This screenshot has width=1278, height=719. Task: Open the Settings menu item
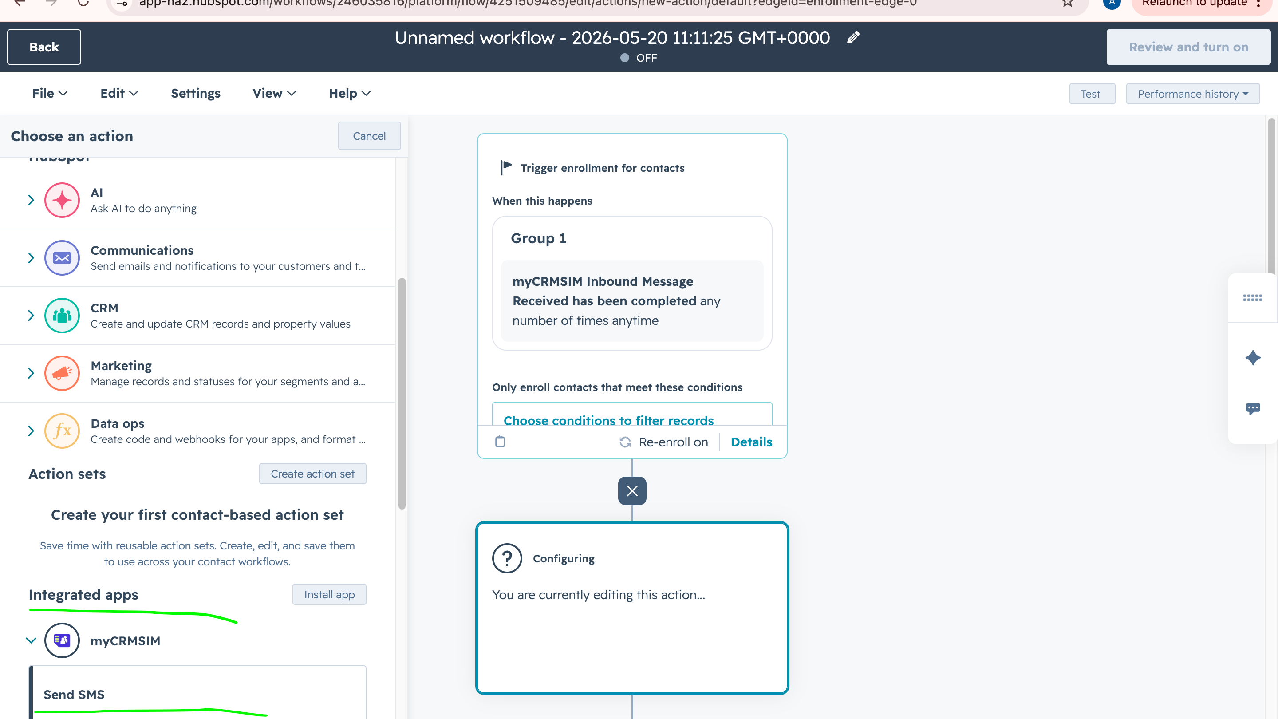pos(195,93)
